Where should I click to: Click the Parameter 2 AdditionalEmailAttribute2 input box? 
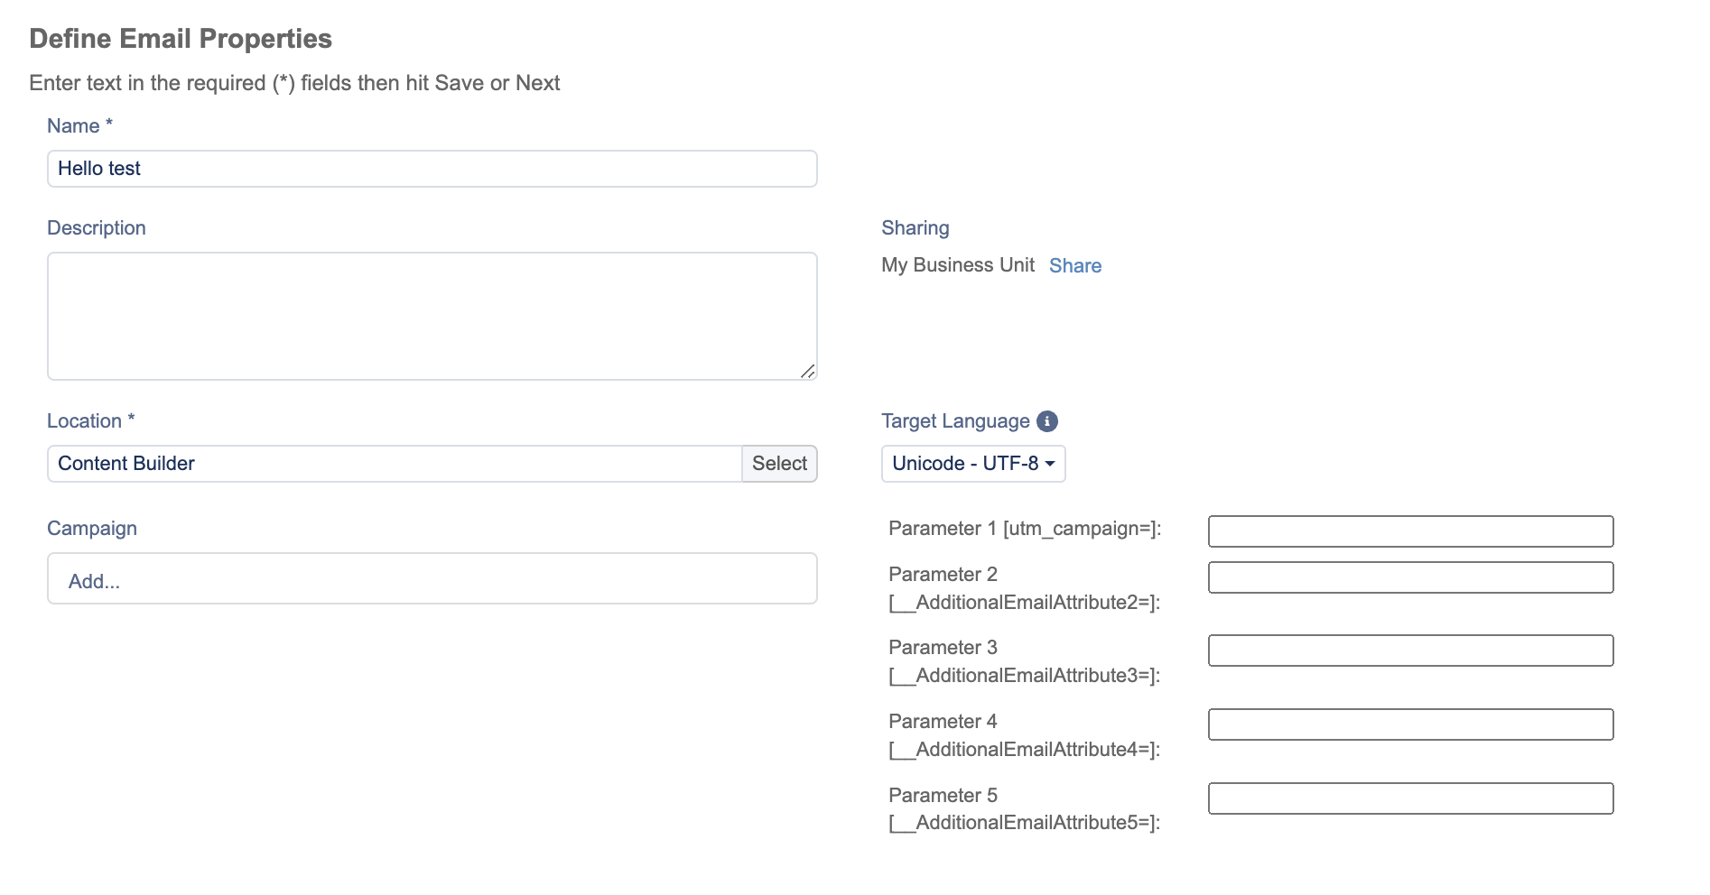pyautogui.click(x=1410, y=577)
